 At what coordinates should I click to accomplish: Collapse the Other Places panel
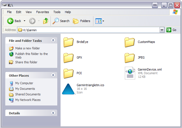pyautogui.click(x=53, y=75)
